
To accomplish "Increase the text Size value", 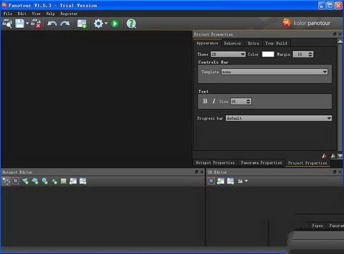I will (248, 100).
